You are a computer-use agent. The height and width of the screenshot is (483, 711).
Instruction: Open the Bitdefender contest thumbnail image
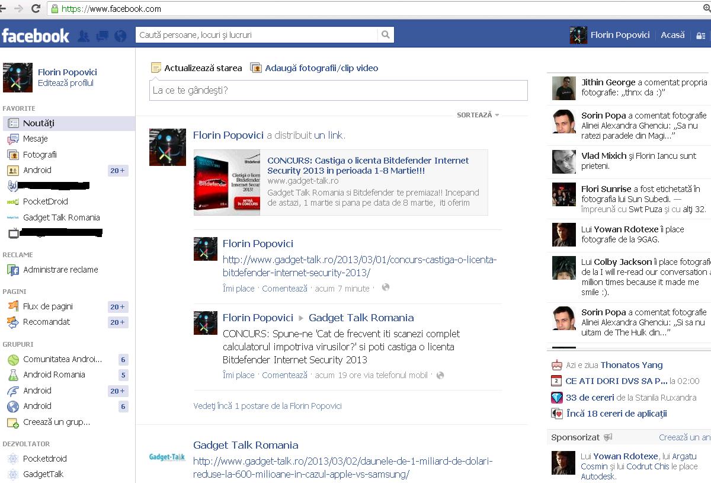point(227,183)
